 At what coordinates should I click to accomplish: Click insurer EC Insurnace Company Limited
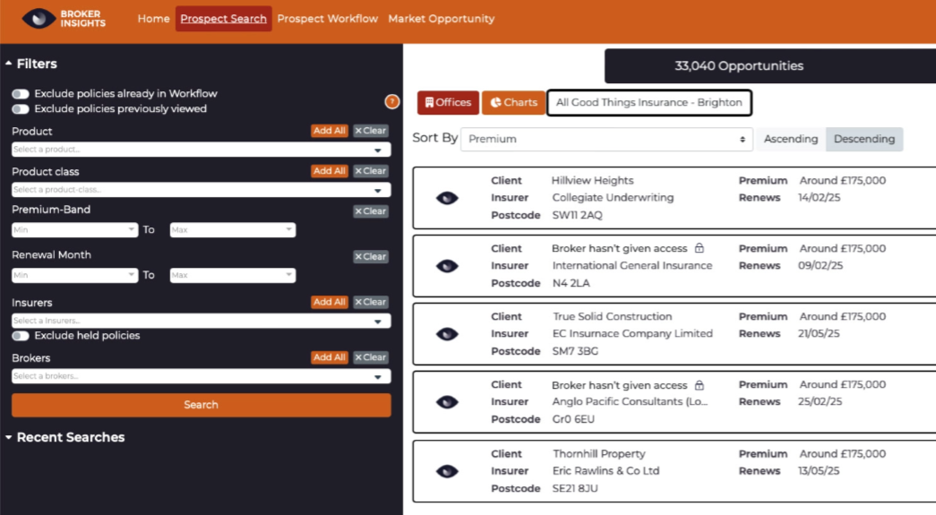[x=632, y=333]
